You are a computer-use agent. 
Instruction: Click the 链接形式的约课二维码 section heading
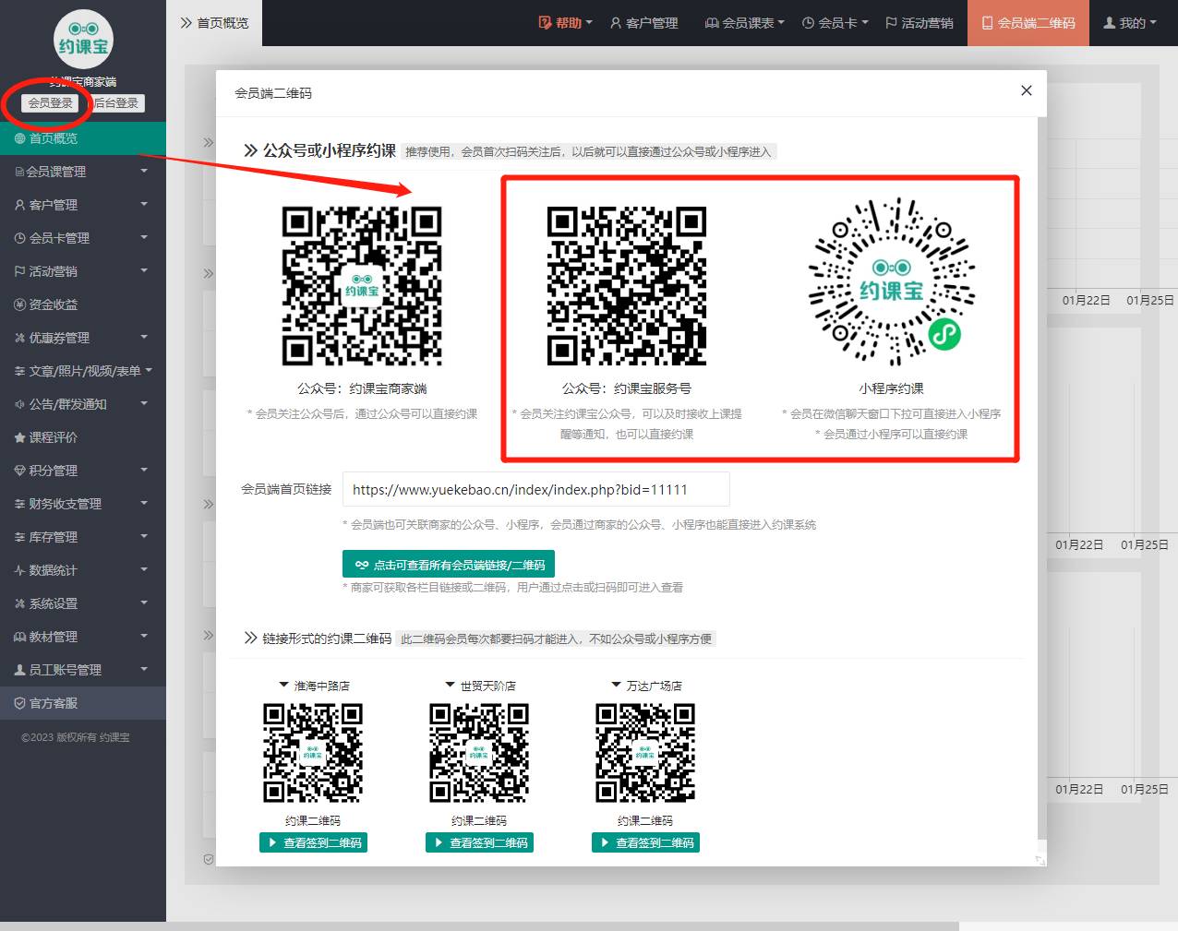(327, 639)
